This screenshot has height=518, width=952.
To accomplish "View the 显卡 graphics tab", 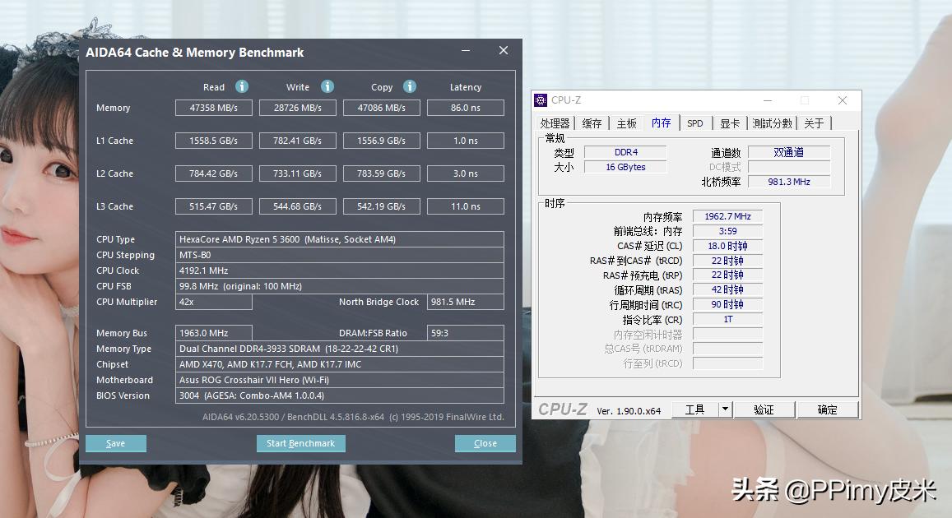I will tap(731, 122).
